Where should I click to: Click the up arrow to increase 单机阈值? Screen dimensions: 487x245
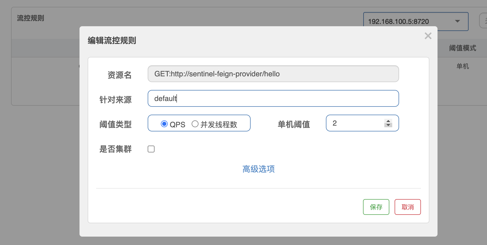pyautogui.click(x=388, y=121)
